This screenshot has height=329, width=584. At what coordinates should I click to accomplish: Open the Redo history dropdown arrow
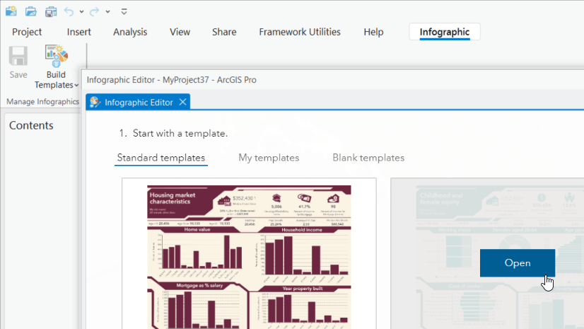tap(107, 12)
